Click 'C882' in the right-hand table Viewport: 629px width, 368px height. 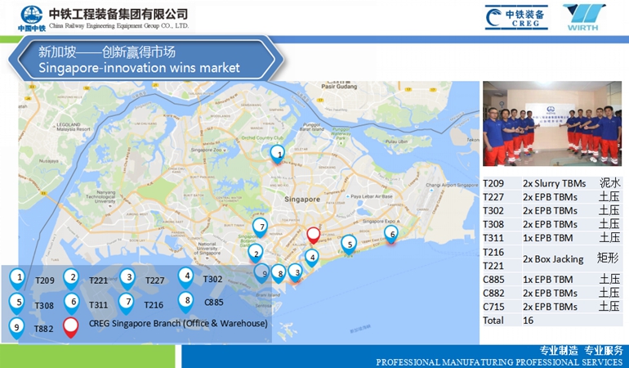(x=494, y=293)
